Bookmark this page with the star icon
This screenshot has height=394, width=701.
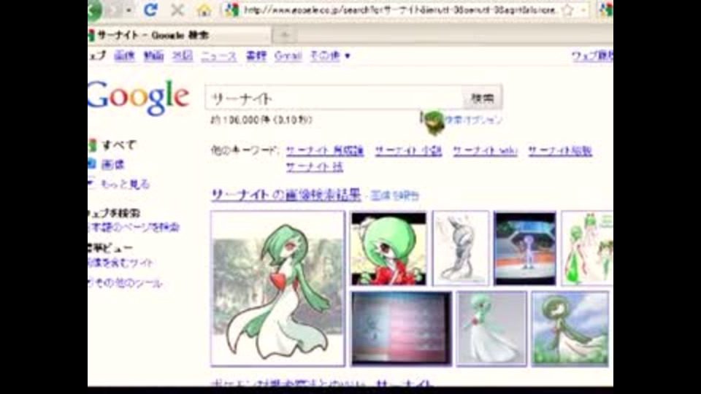click(568, 9)
